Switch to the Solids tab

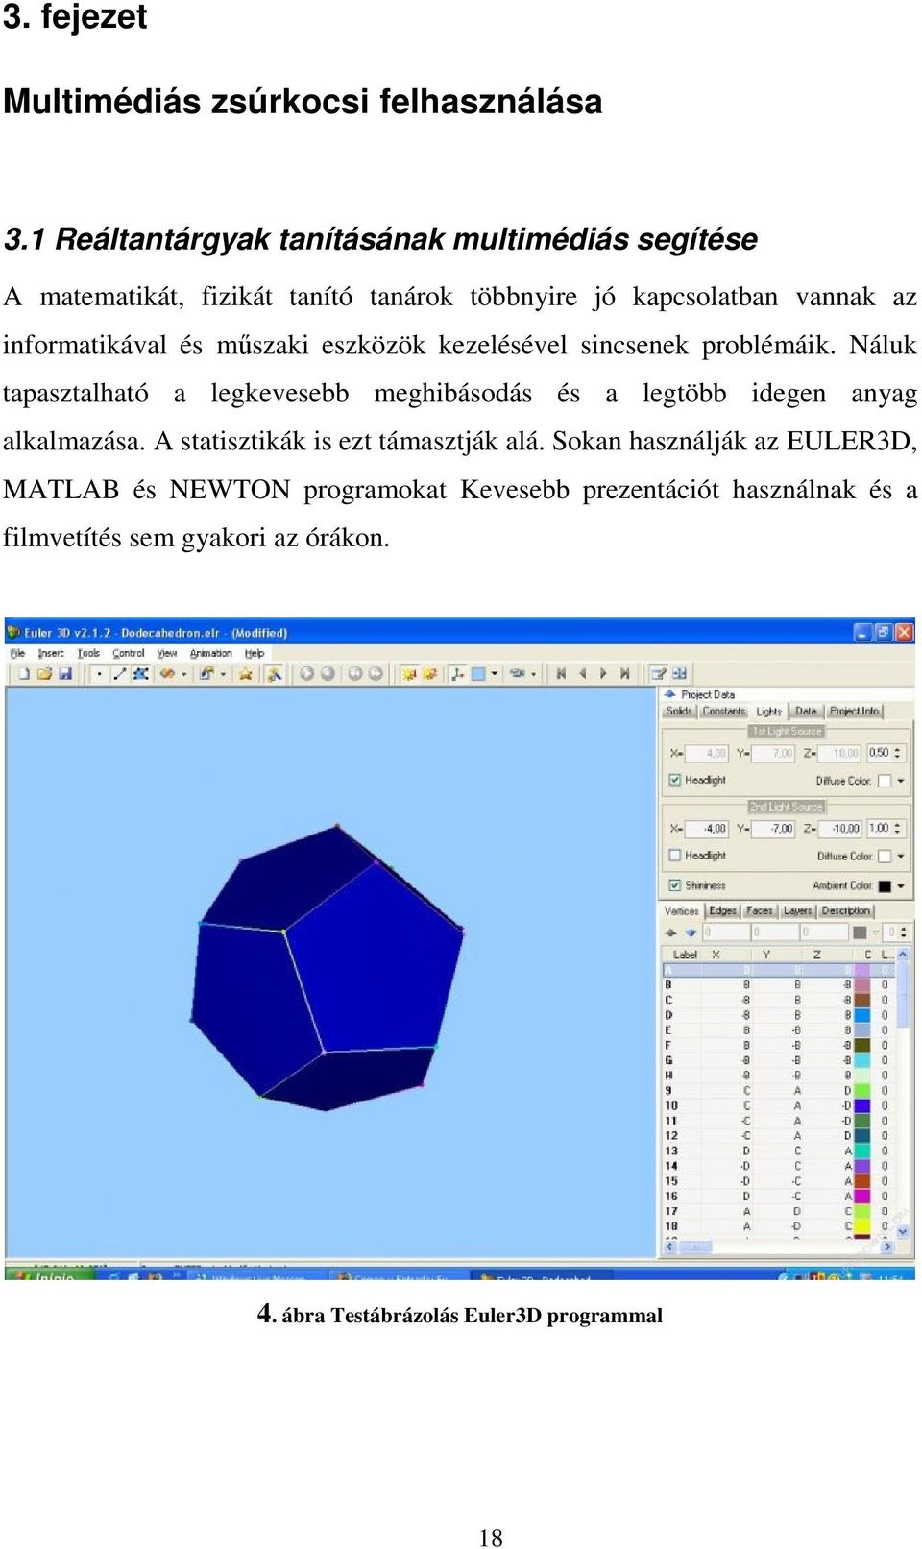click(679, 711)
